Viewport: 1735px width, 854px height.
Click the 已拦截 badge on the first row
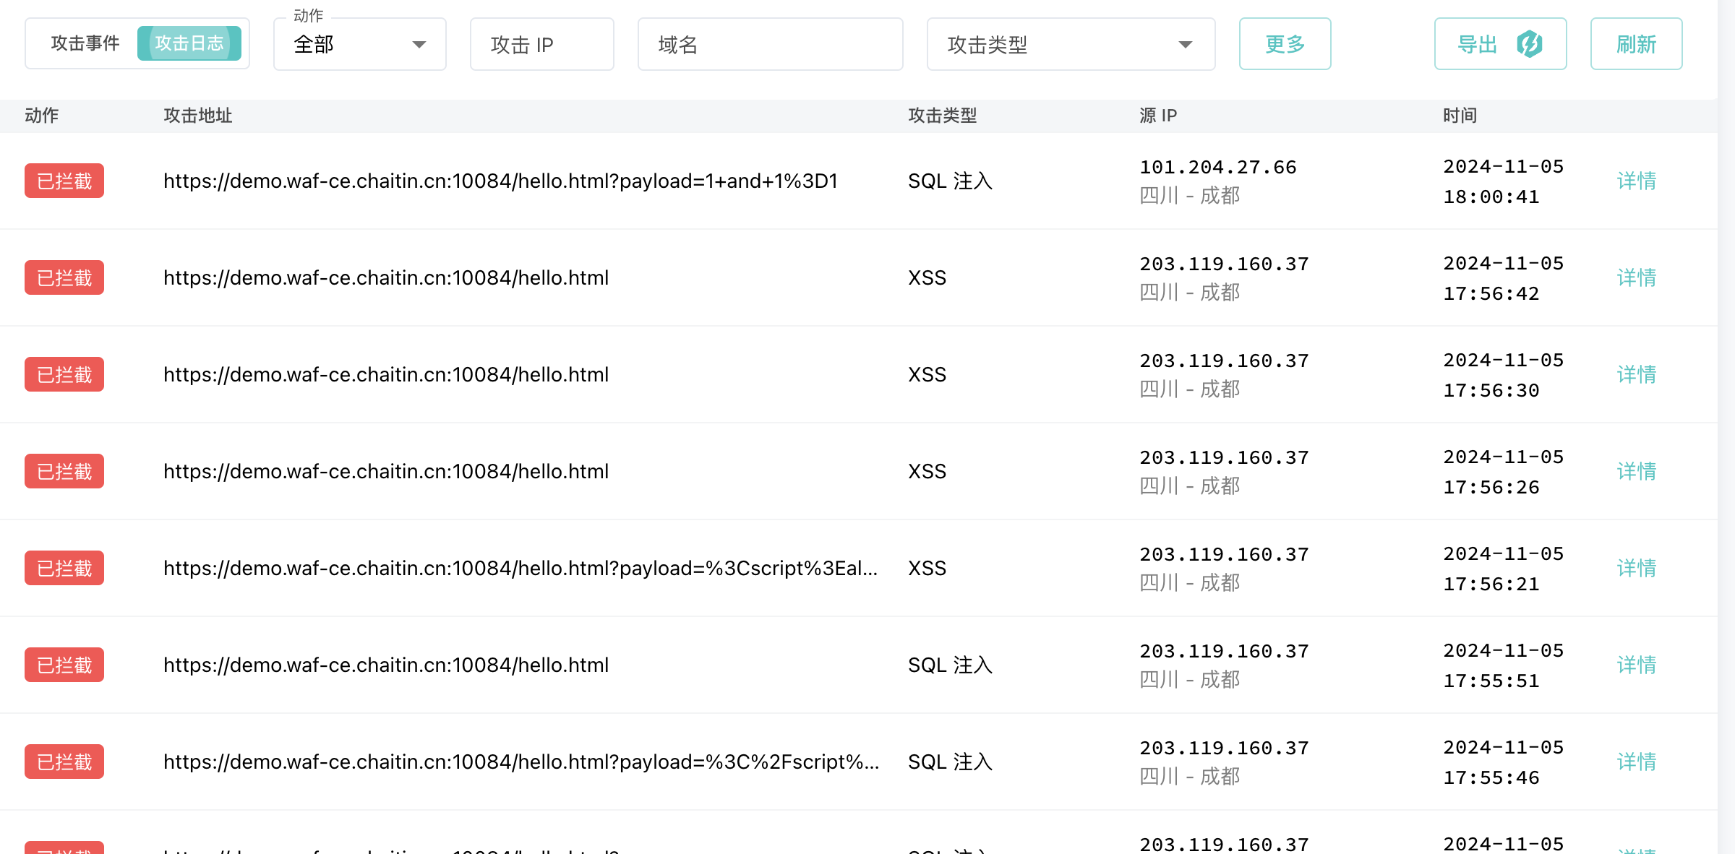coord(64,181)
